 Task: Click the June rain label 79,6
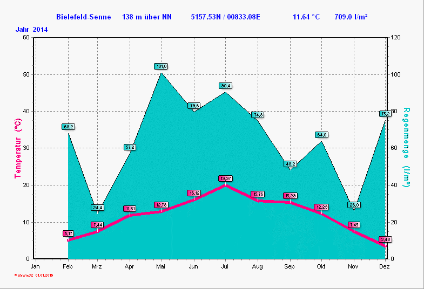click(194, 106)
